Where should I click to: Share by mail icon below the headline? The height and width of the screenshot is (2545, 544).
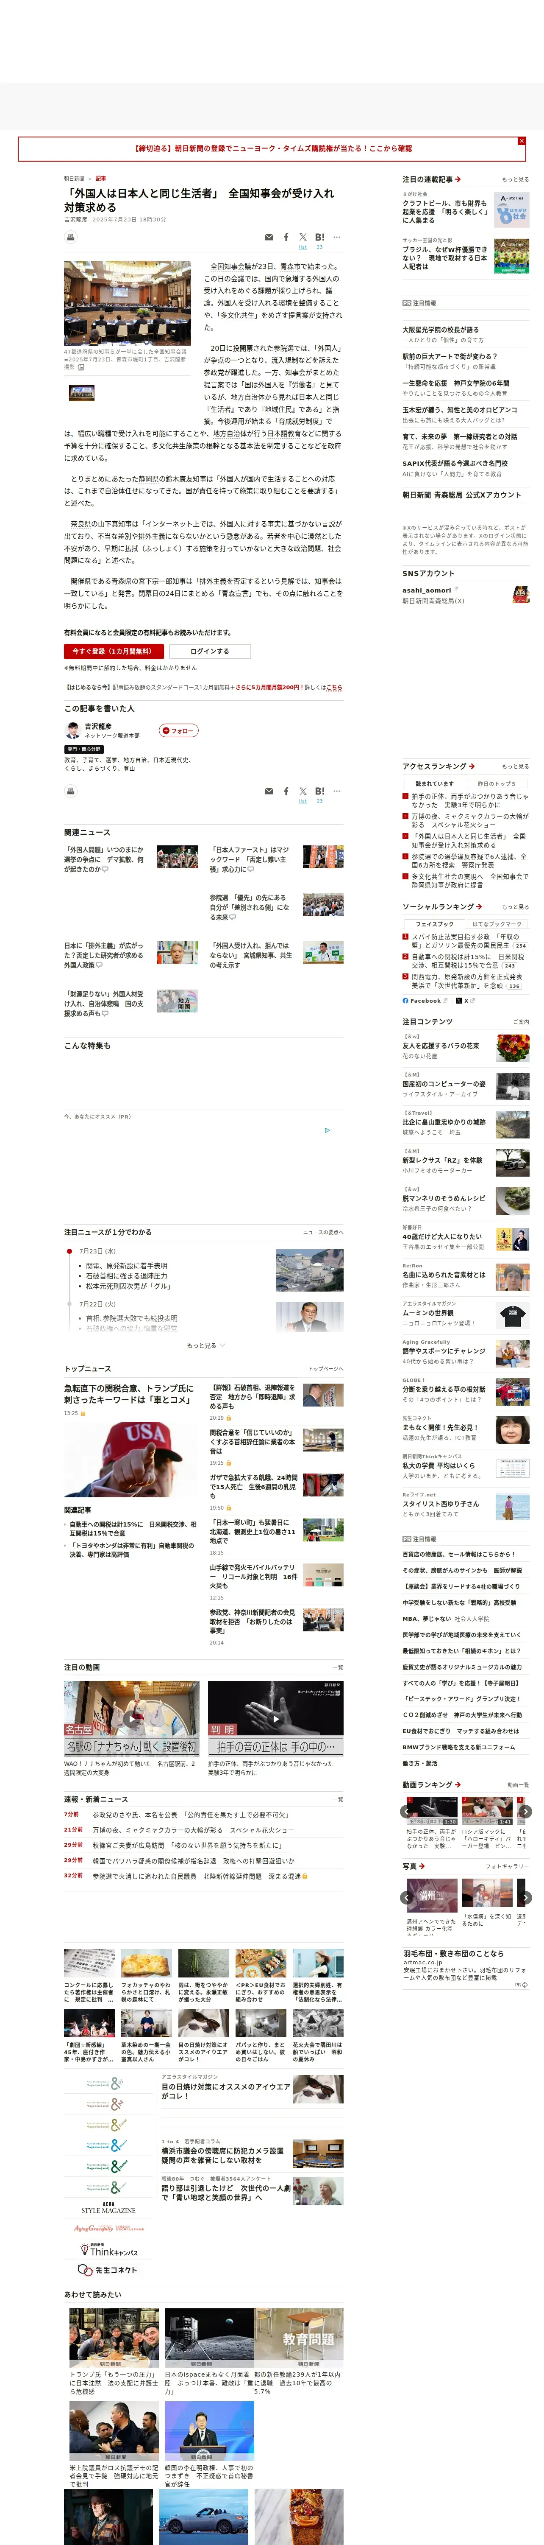269,237
